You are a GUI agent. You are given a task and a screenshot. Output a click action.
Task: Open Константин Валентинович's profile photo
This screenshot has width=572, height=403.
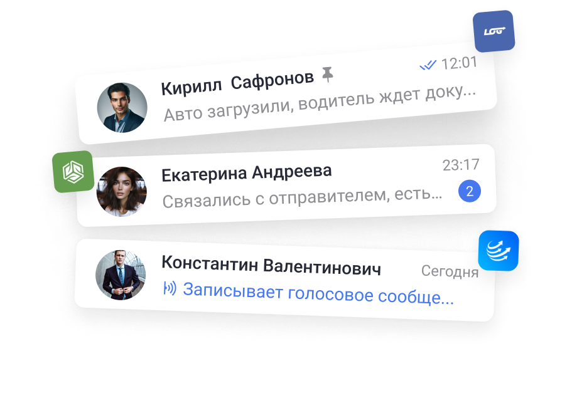coord(121,275)
